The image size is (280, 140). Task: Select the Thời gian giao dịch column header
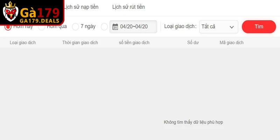[80, 43]
